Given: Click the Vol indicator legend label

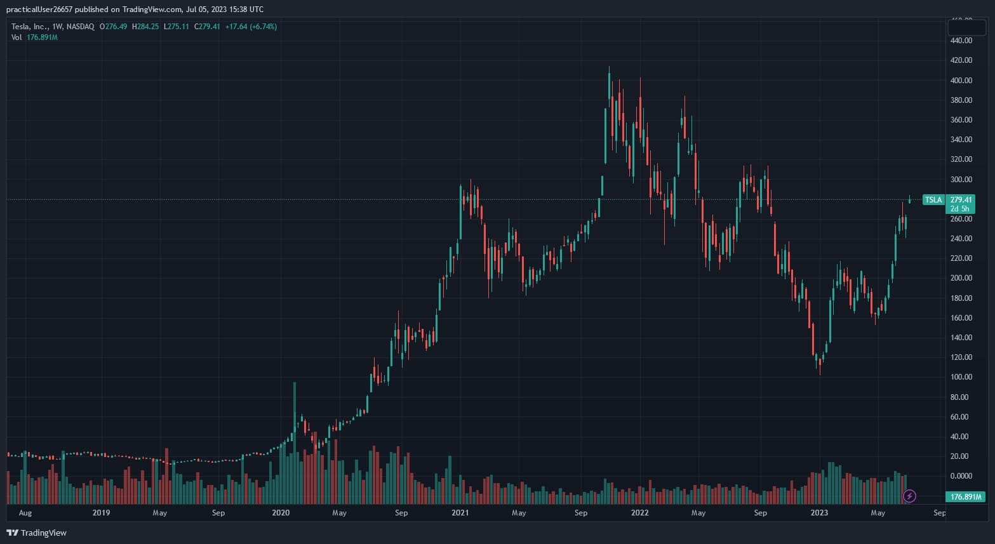Looking at the screenshot, I should tap(17, 37).
